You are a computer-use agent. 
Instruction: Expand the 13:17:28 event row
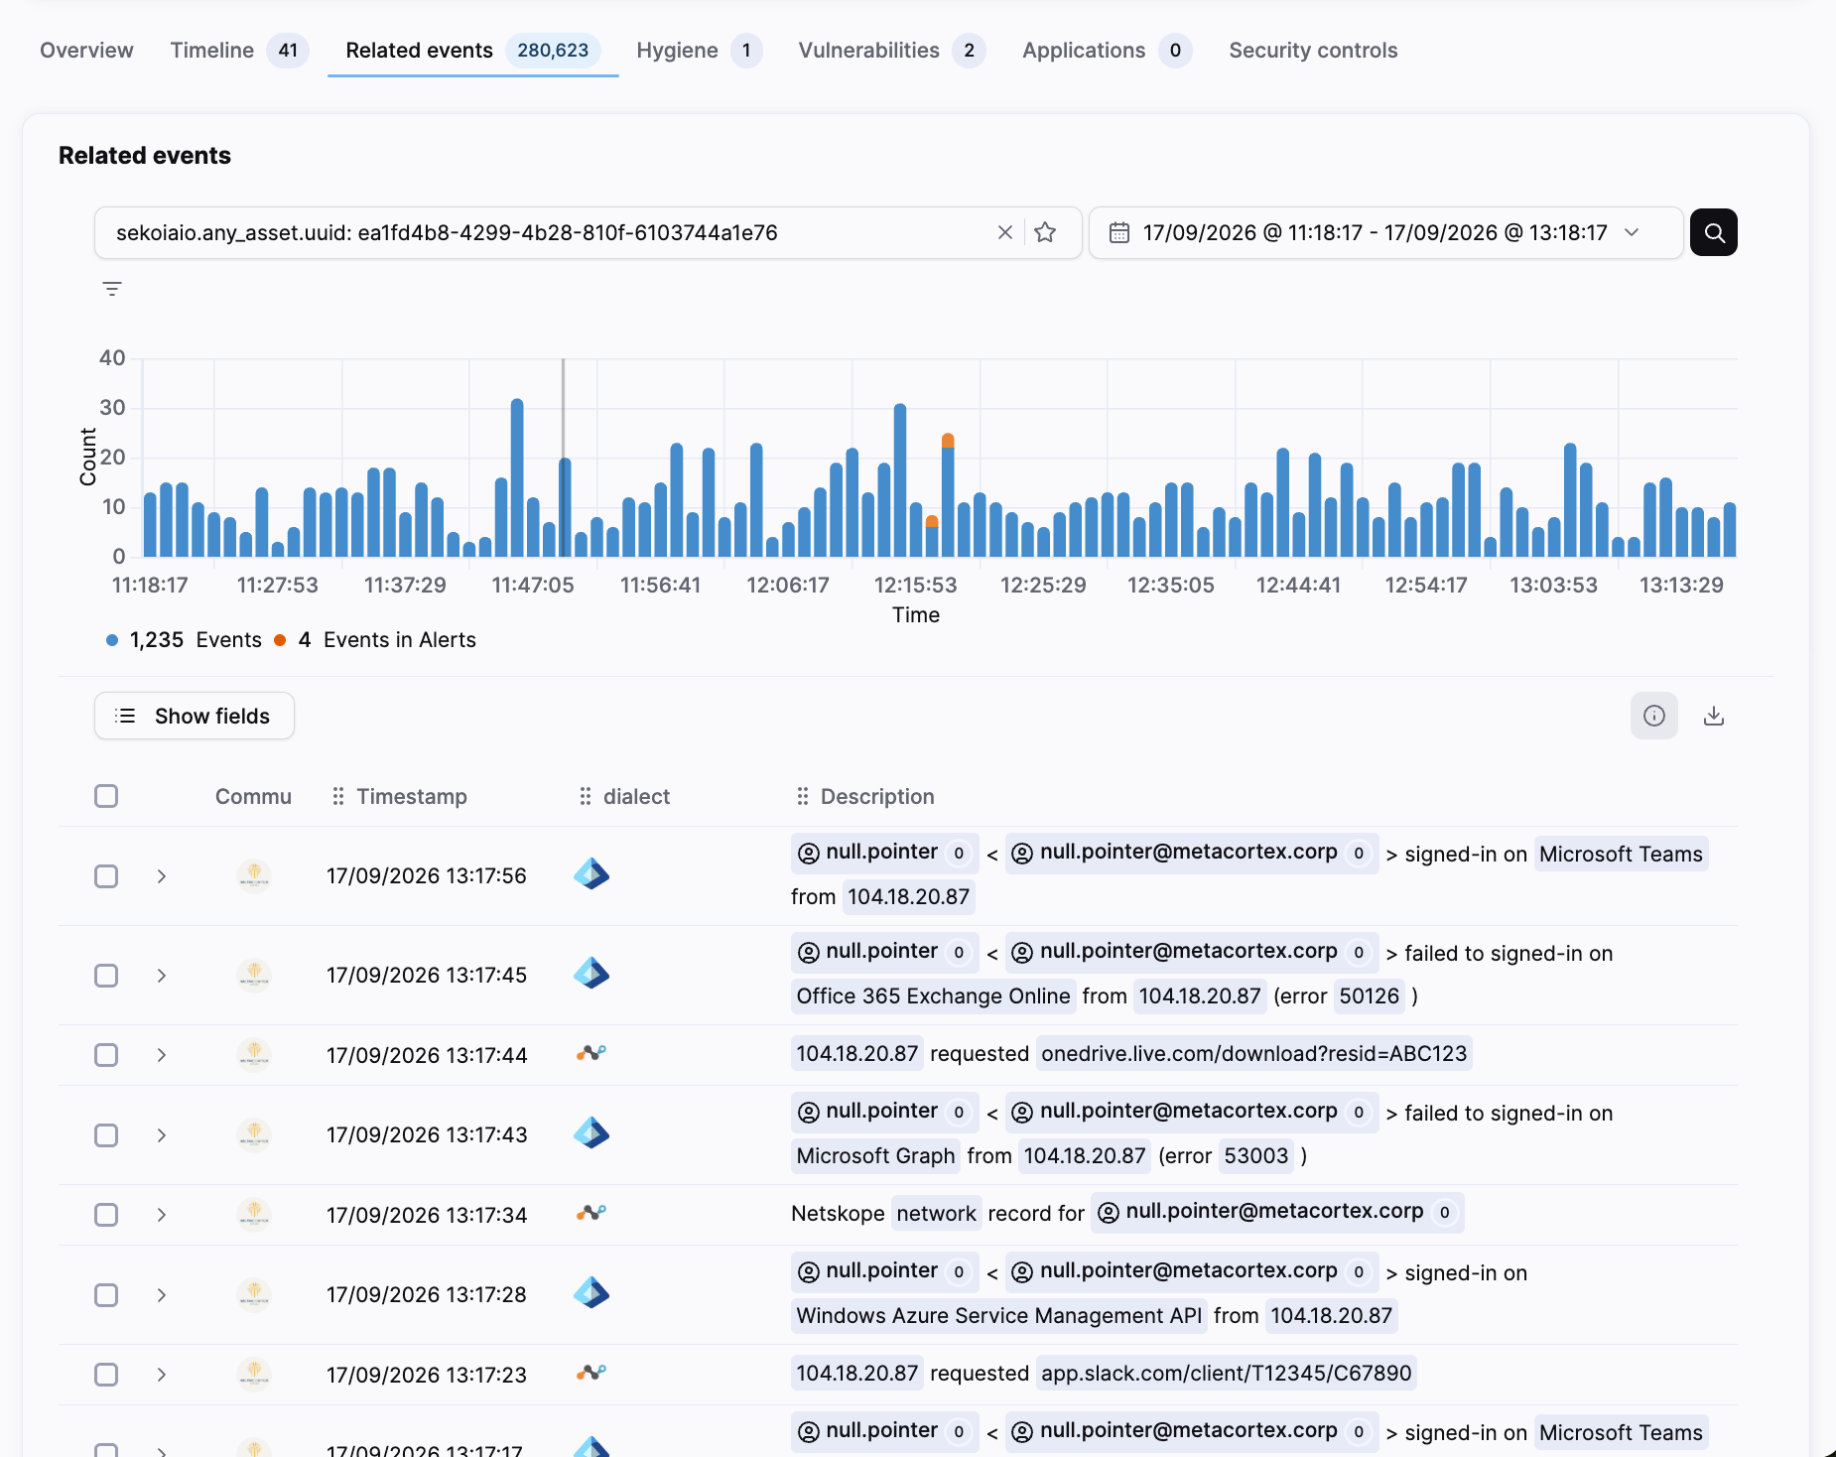(x=161, y=1295)
